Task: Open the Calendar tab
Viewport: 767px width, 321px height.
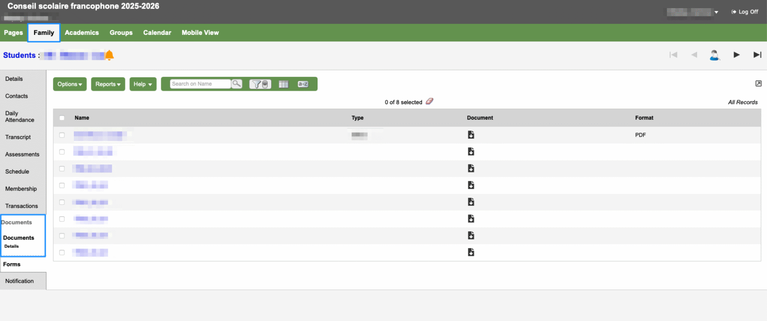Action: coord(157,33)
